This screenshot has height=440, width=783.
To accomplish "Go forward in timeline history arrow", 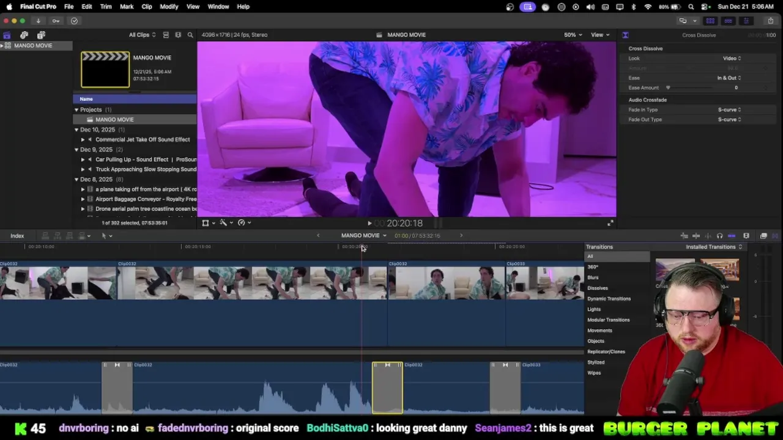I will (x=461, y=235).
